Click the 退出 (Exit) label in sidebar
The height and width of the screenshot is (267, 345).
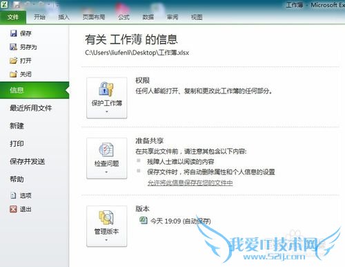coord(26,209)
